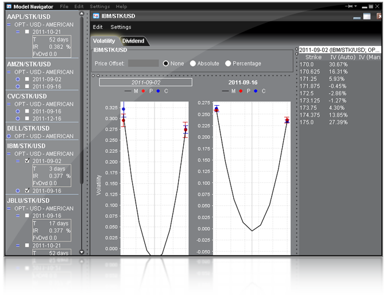Expand the AMZN 2011-09-02 node
The height and width of the screenshot is (303, 386).
click(18, 79)
